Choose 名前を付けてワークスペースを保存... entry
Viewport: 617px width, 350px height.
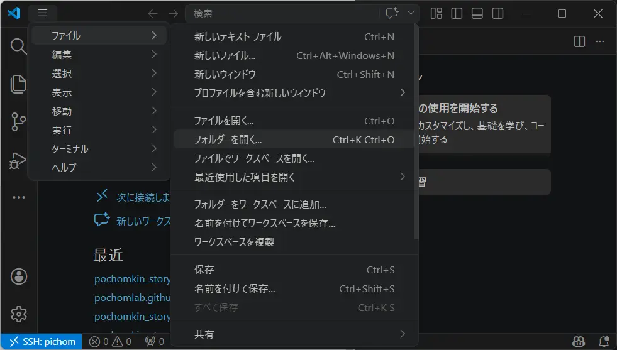(x=294, y=223)
